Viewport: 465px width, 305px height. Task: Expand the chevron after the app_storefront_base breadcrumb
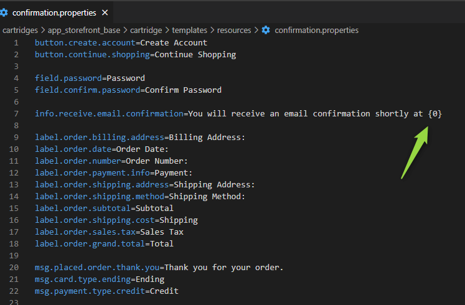point(125,30)
